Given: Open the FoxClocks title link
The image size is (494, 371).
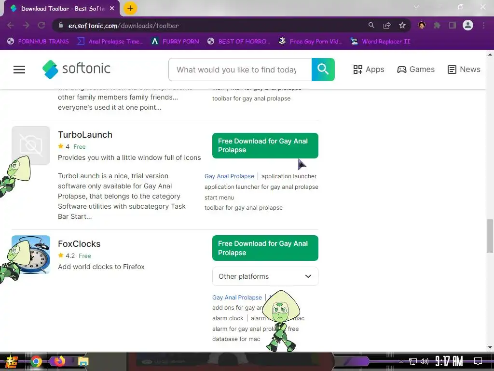Looking at the screenshot, I should tap(79, 244).
